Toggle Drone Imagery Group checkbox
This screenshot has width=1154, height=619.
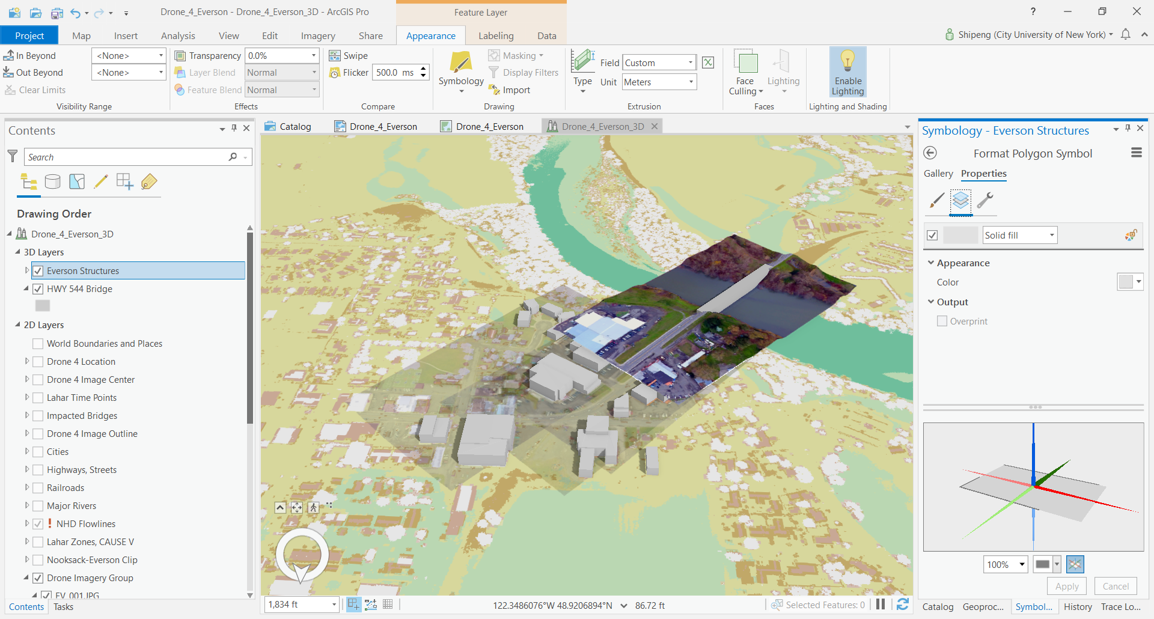click(x=38, y=578)
